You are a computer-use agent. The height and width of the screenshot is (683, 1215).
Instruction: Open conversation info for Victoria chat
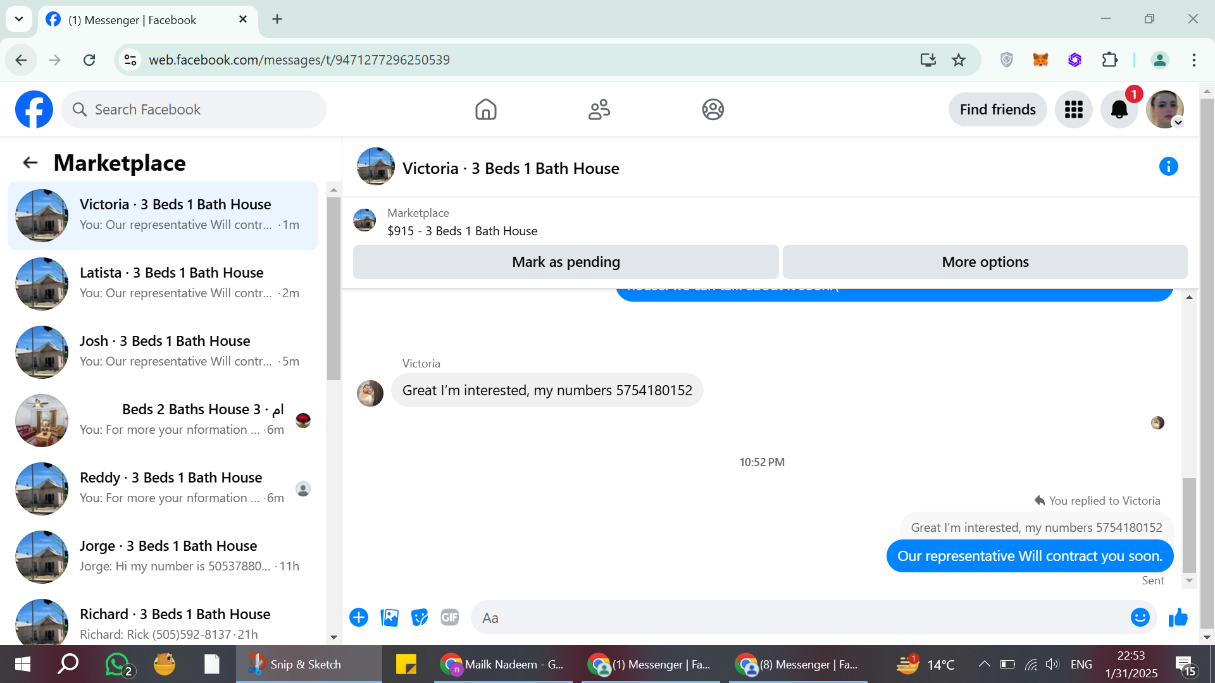[x=1168, y=166]
